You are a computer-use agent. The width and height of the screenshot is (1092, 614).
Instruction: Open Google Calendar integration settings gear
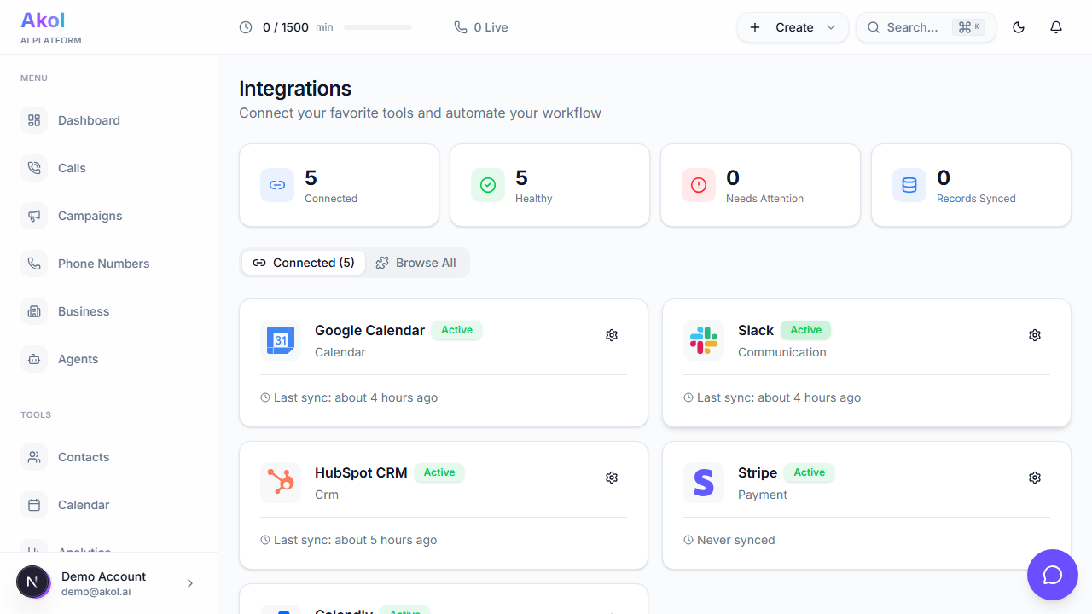612,335
